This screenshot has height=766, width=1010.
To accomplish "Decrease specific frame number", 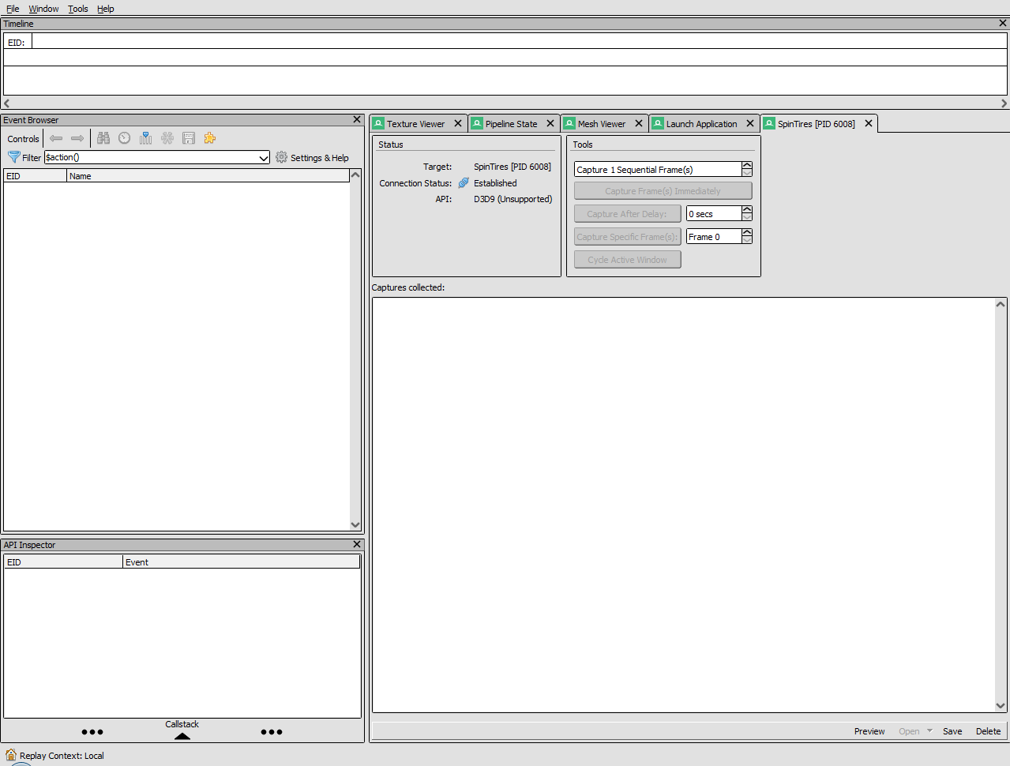I will pyautogui.click(x=747, y=240).
